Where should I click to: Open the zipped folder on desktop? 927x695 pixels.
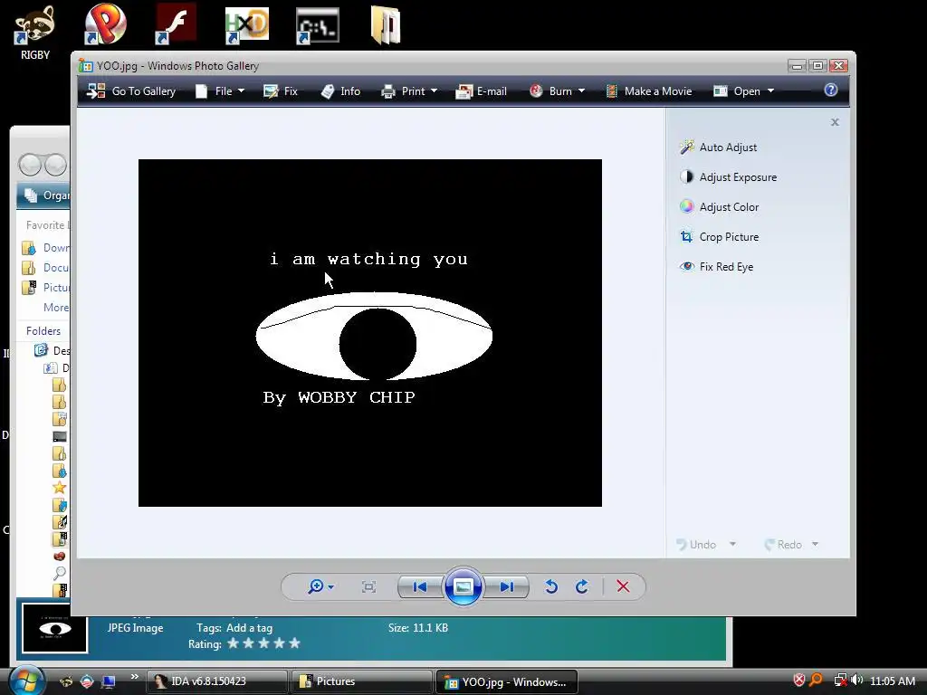[x=386, y=25]
